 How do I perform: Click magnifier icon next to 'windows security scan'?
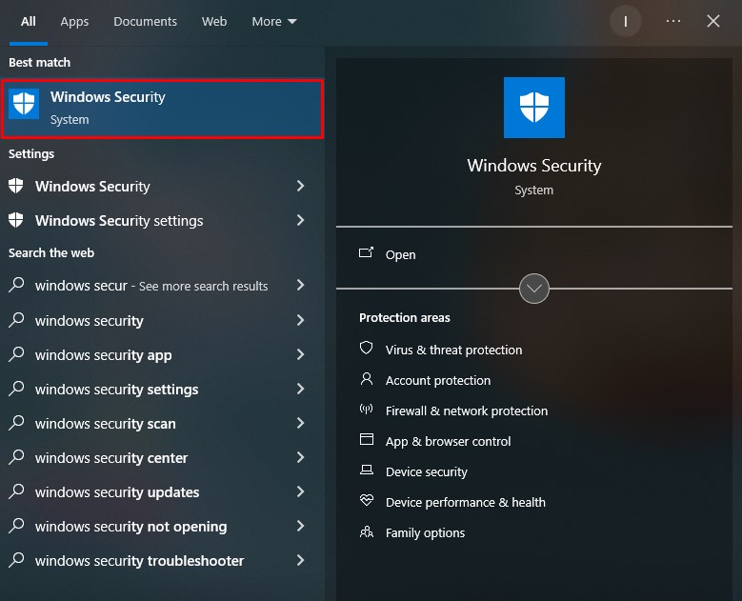[x=16, y=423]
